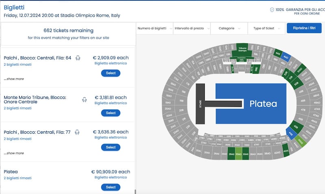This screenshot has width=325, height=194.
Task: Click the Ripristina i filtri button
Action: (x=304, y=28)
